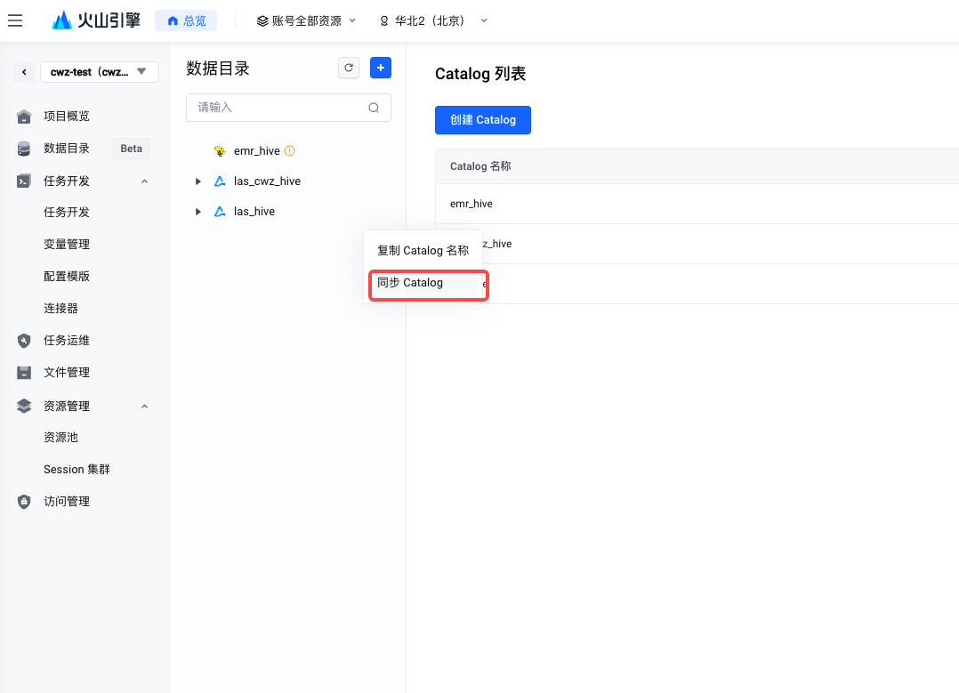Click the search magnifier icon
The height and width of the screenshot is (693, 959).
[x=375, y=108]
